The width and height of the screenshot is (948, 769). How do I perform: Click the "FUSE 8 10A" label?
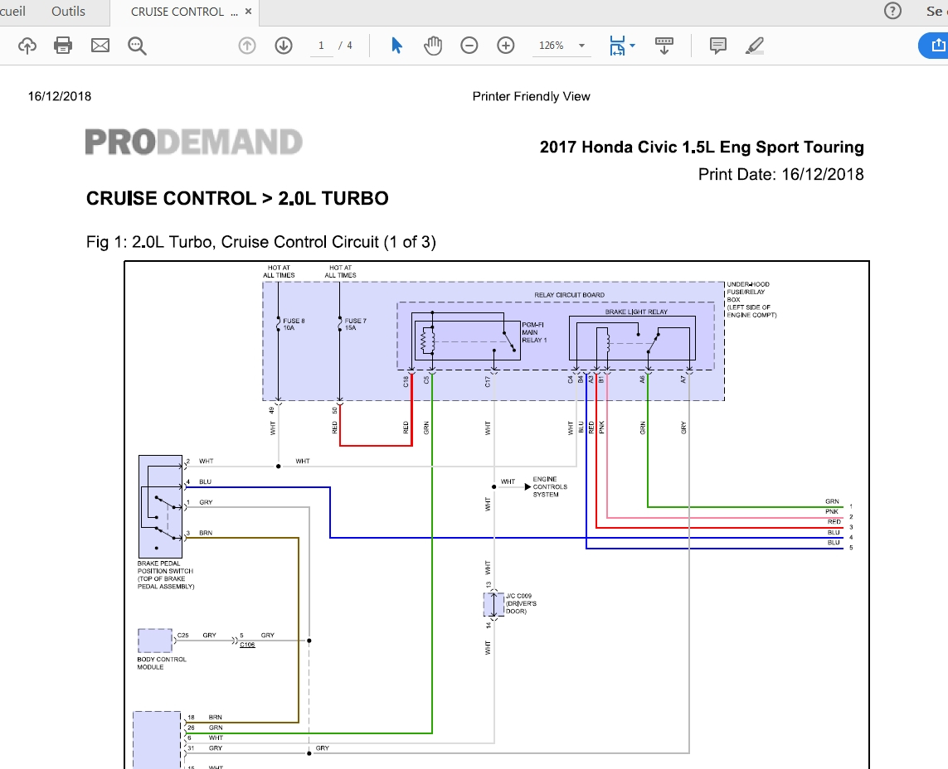pos(294,324)
